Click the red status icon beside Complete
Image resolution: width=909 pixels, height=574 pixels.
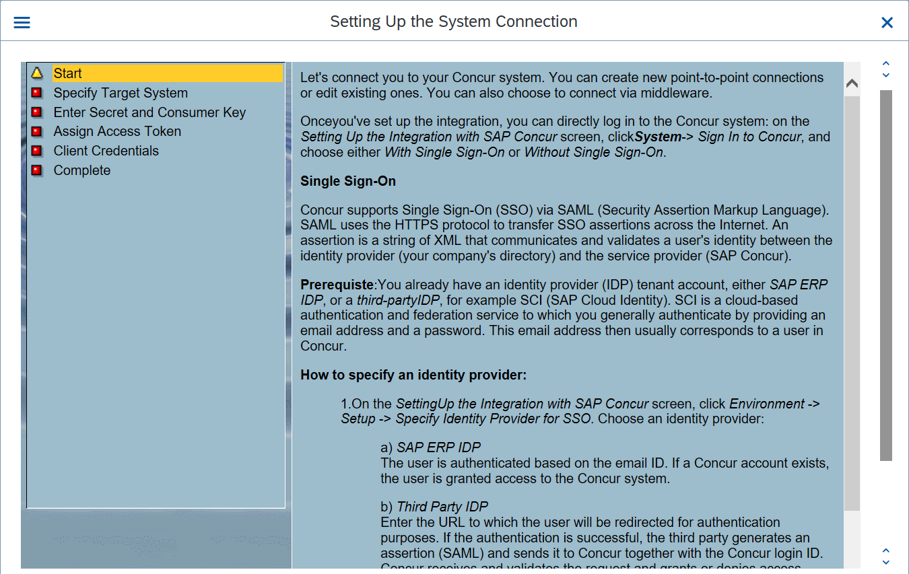tap(37, 170)
